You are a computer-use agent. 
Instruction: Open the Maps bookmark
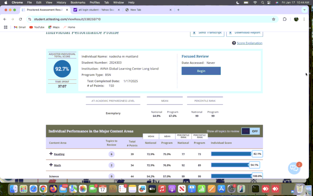pyautogui.click(x=54, y=27)
